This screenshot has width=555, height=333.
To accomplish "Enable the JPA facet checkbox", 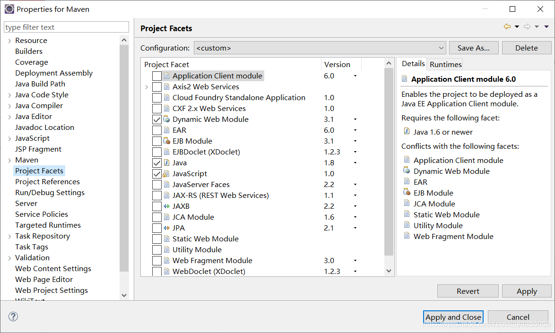I will click(157, 228).
